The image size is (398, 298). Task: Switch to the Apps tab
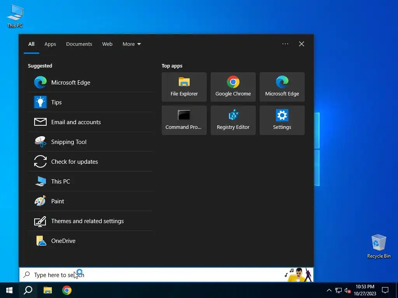coord(50,44)
